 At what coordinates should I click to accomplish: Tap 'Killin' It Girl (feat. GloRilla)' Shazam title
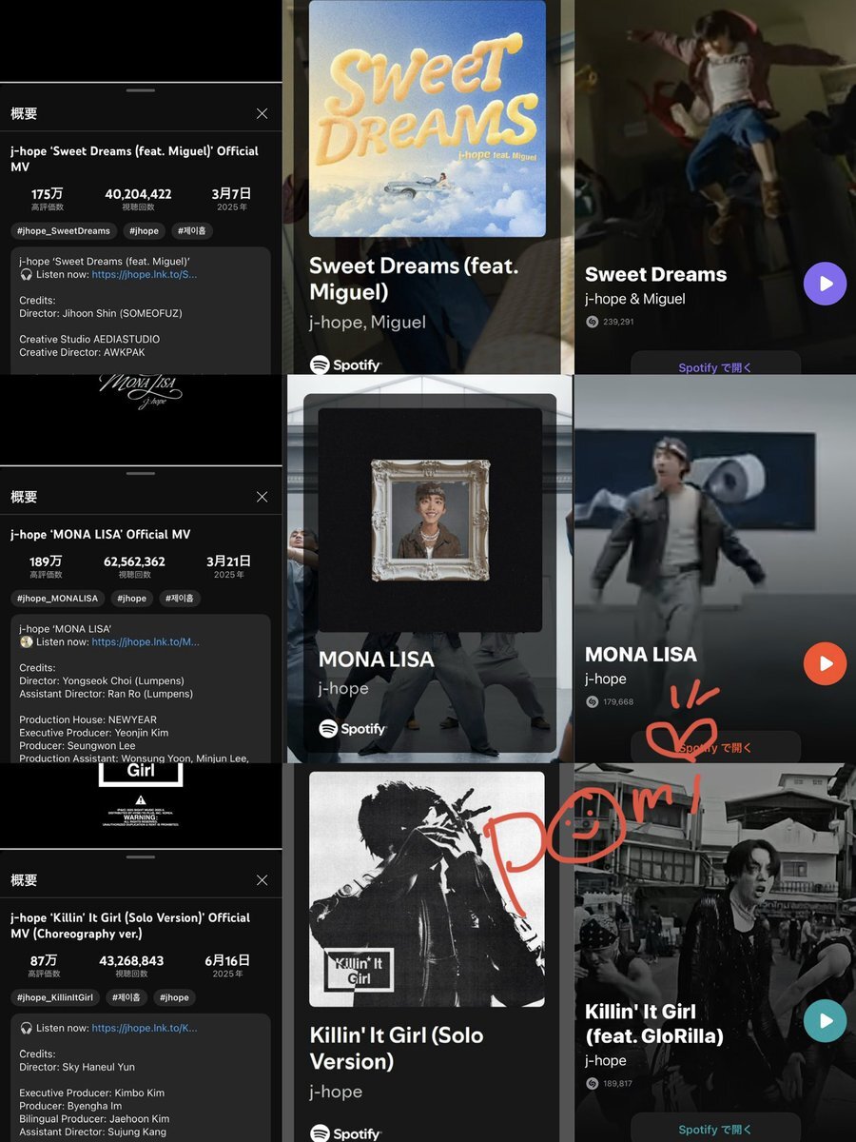pos(654,1024)
